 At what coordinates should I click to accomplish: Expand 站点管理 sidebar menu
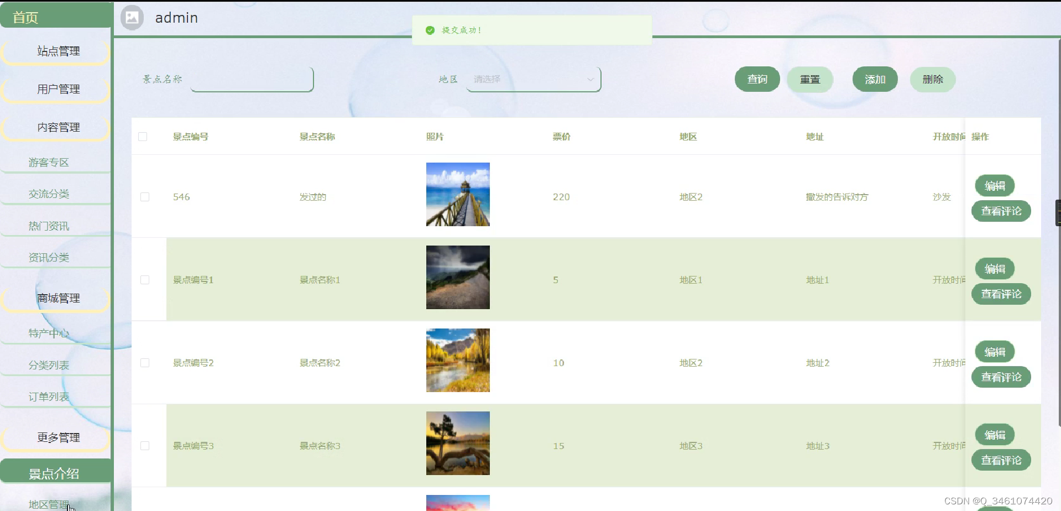56,51
